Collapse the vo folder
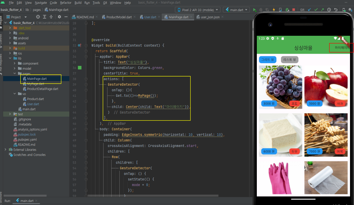 point(14,94)
